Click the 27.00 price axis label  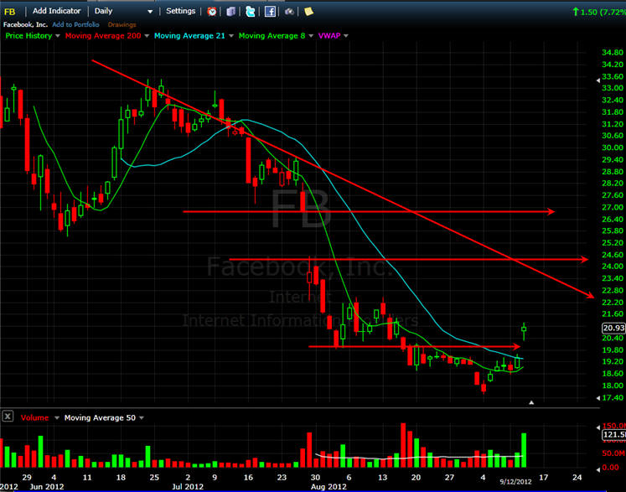pyautogui.click(x=613, y=207)
